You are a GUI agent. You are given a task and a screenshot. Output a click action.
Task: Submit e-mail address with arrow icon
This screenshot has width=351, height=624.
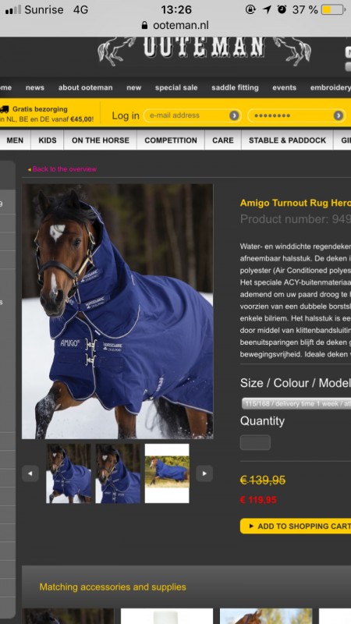coord(234,115)
